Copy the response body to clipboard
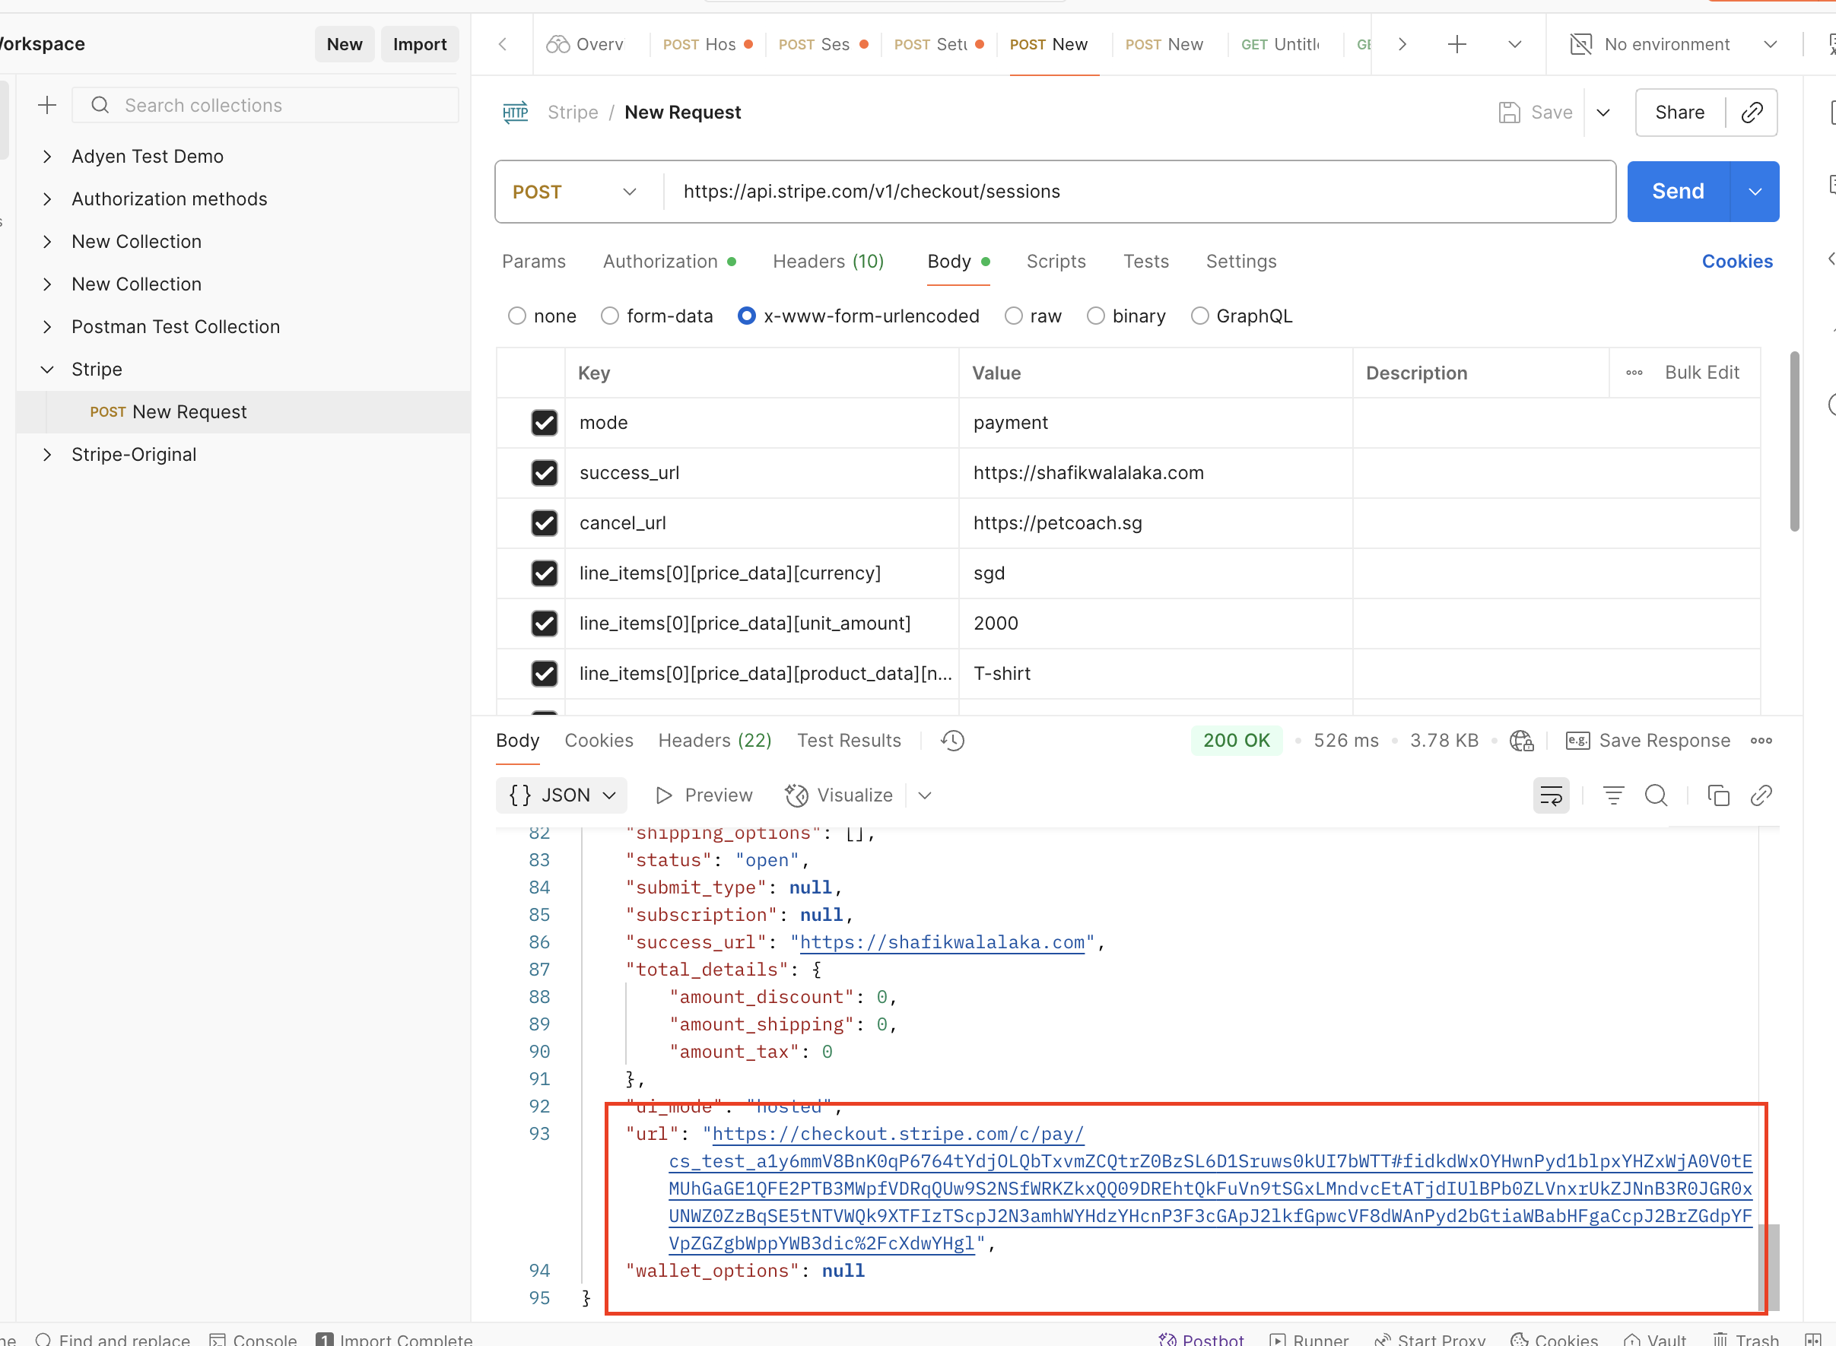The width and height of the screenshot is (1836, 1346). [1718, 795]
